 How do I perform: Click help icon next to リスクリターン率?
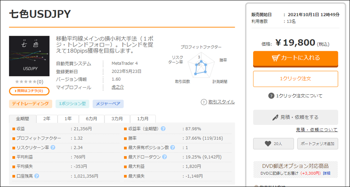[x=53, y=147]
